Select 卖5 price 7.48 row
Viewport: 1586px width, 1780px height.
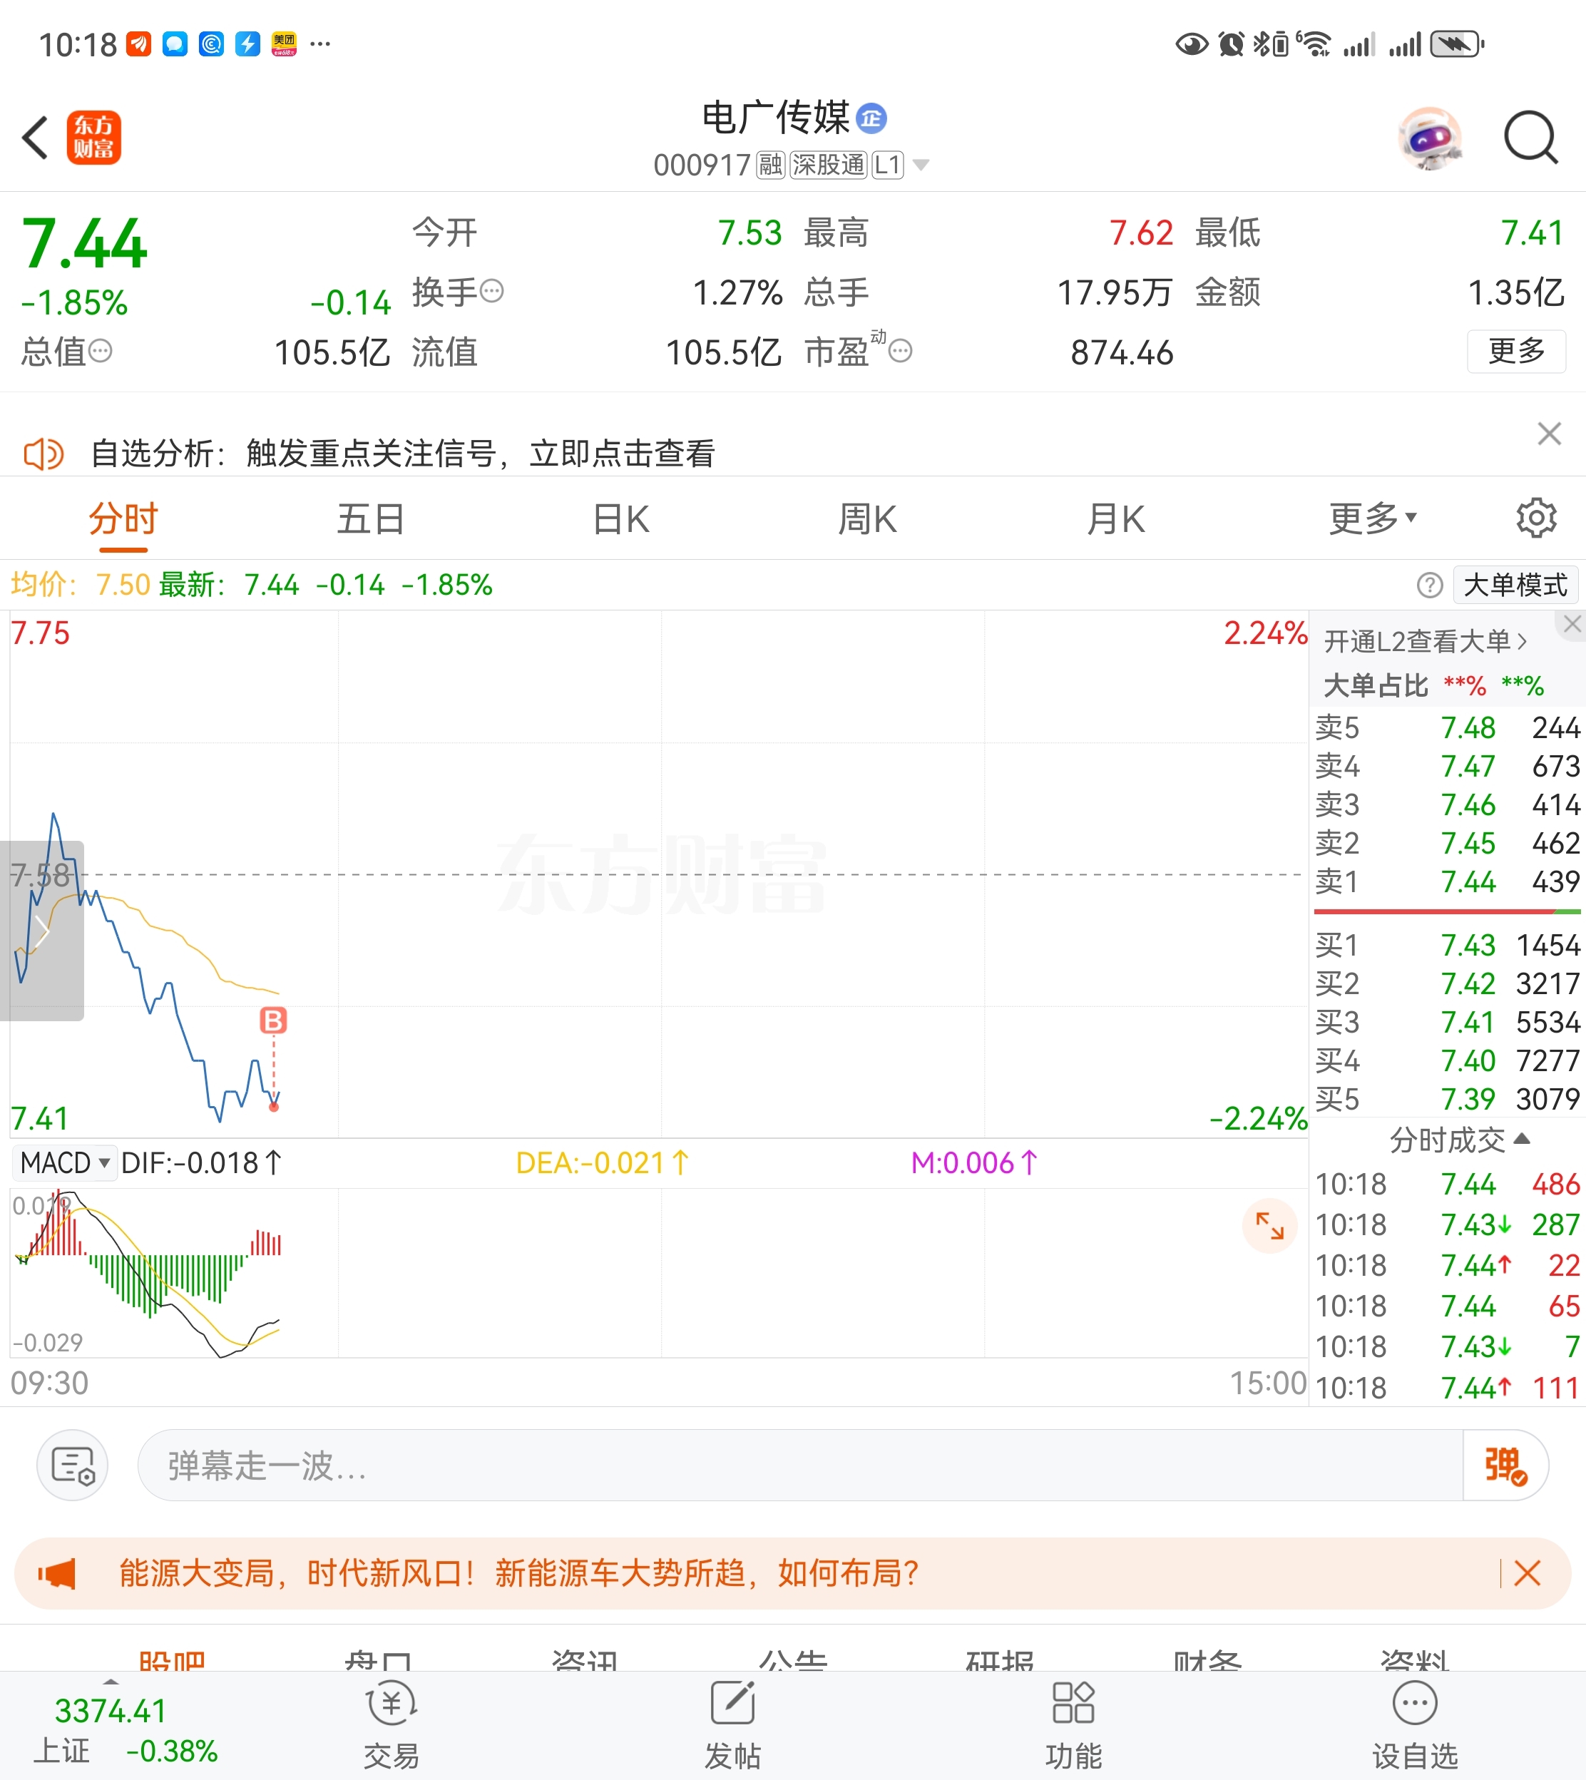coord(1446,727)
